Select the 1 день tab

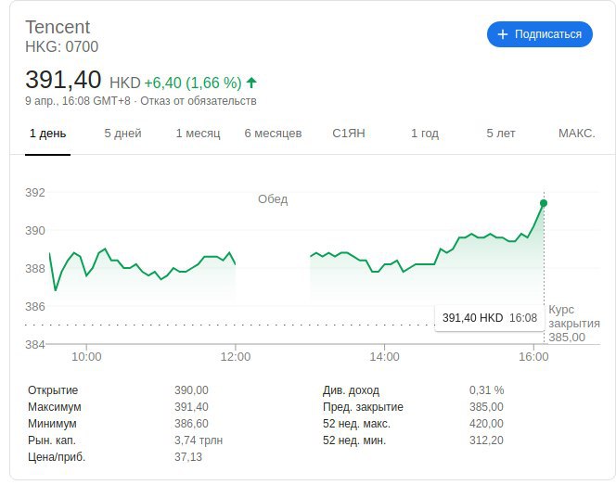(47, 134)
